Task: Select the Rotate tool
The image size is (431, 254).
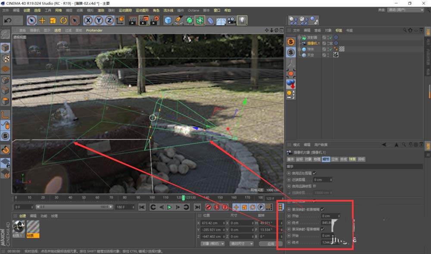Action: click(x=63, y=20)
